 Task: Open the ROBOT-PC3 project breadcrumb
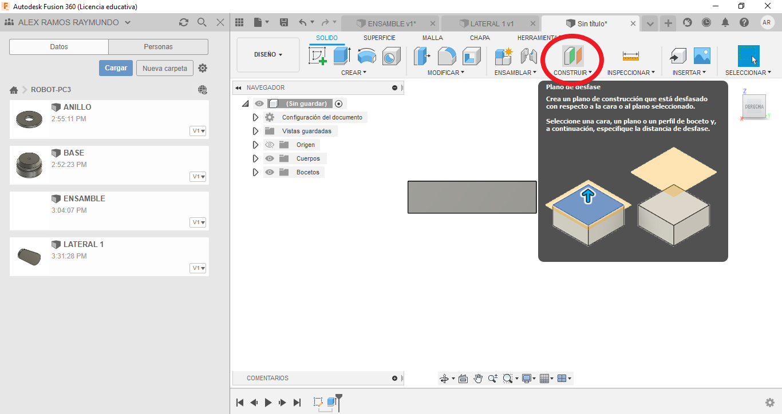[x=51, y=90]
